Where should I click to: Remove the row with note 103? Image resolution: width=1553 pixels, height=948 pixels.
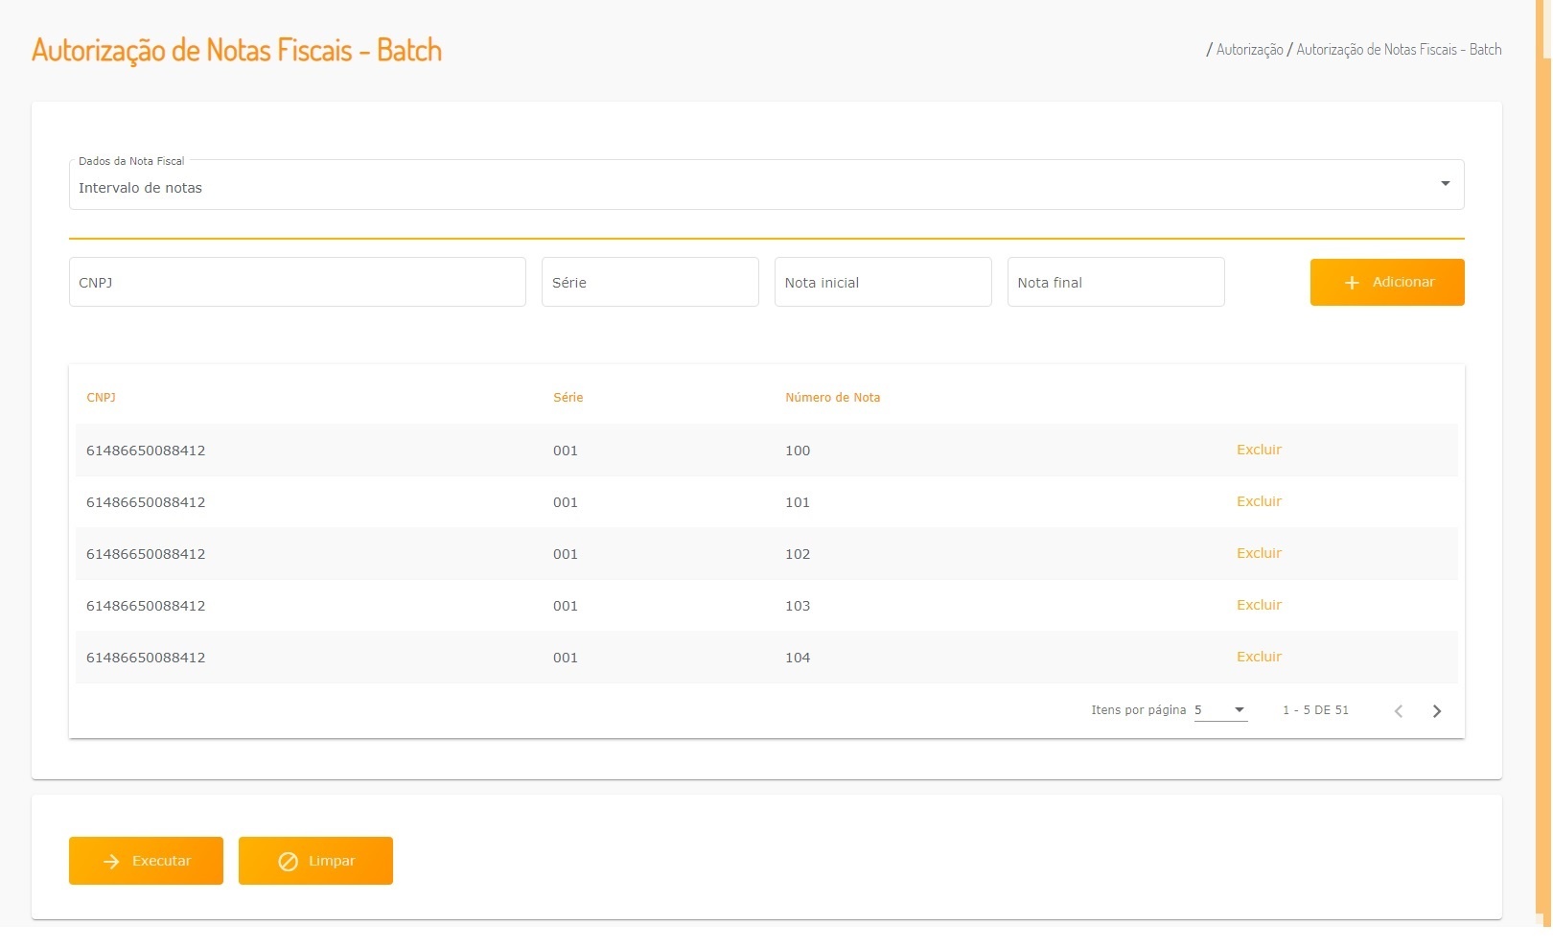pos(1259,605)
